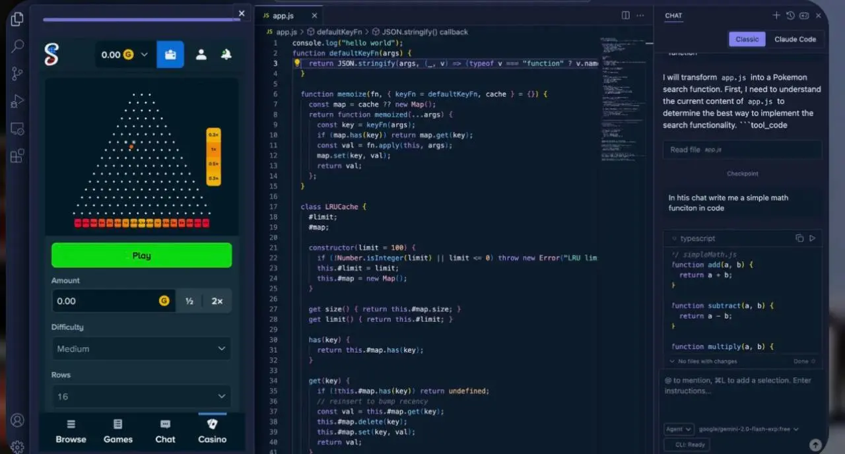The image size is (845, 454).
Task: Switch chat mode to Classic
Action: pos(747,39)
